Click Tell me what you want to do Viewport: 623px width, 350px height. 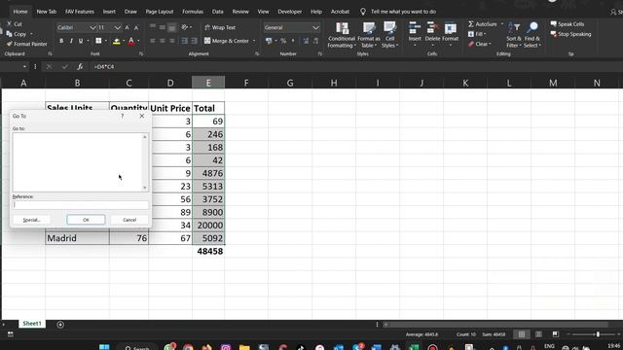(x=403, y=12)
